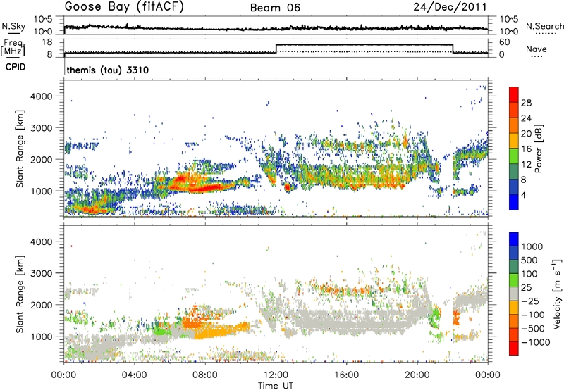Click the '-1000' tick on the Velocity scale
Screen dimensions: 564x390
point(536,342)
